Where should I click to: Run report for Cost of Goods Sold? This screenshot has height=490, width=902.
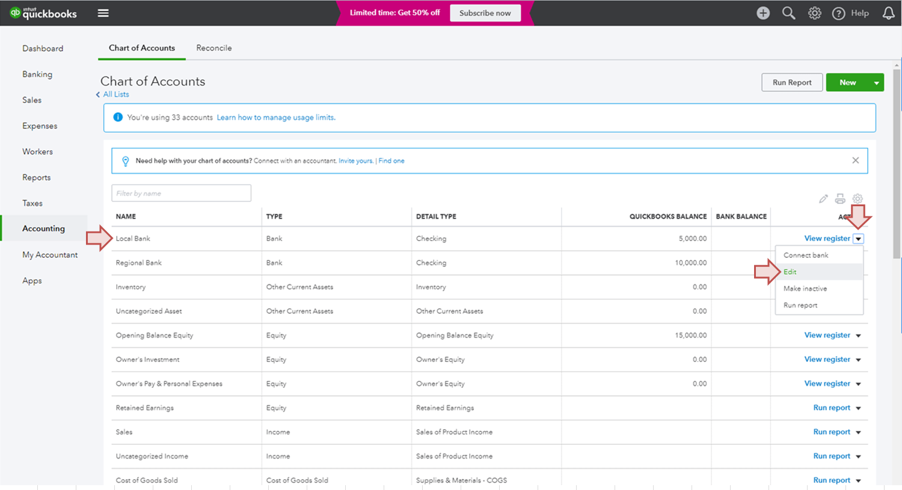(832, 480)
